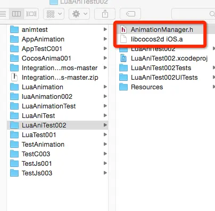Select the AppTestC001 folder icon
215x211 pixels.
[14, 48]
